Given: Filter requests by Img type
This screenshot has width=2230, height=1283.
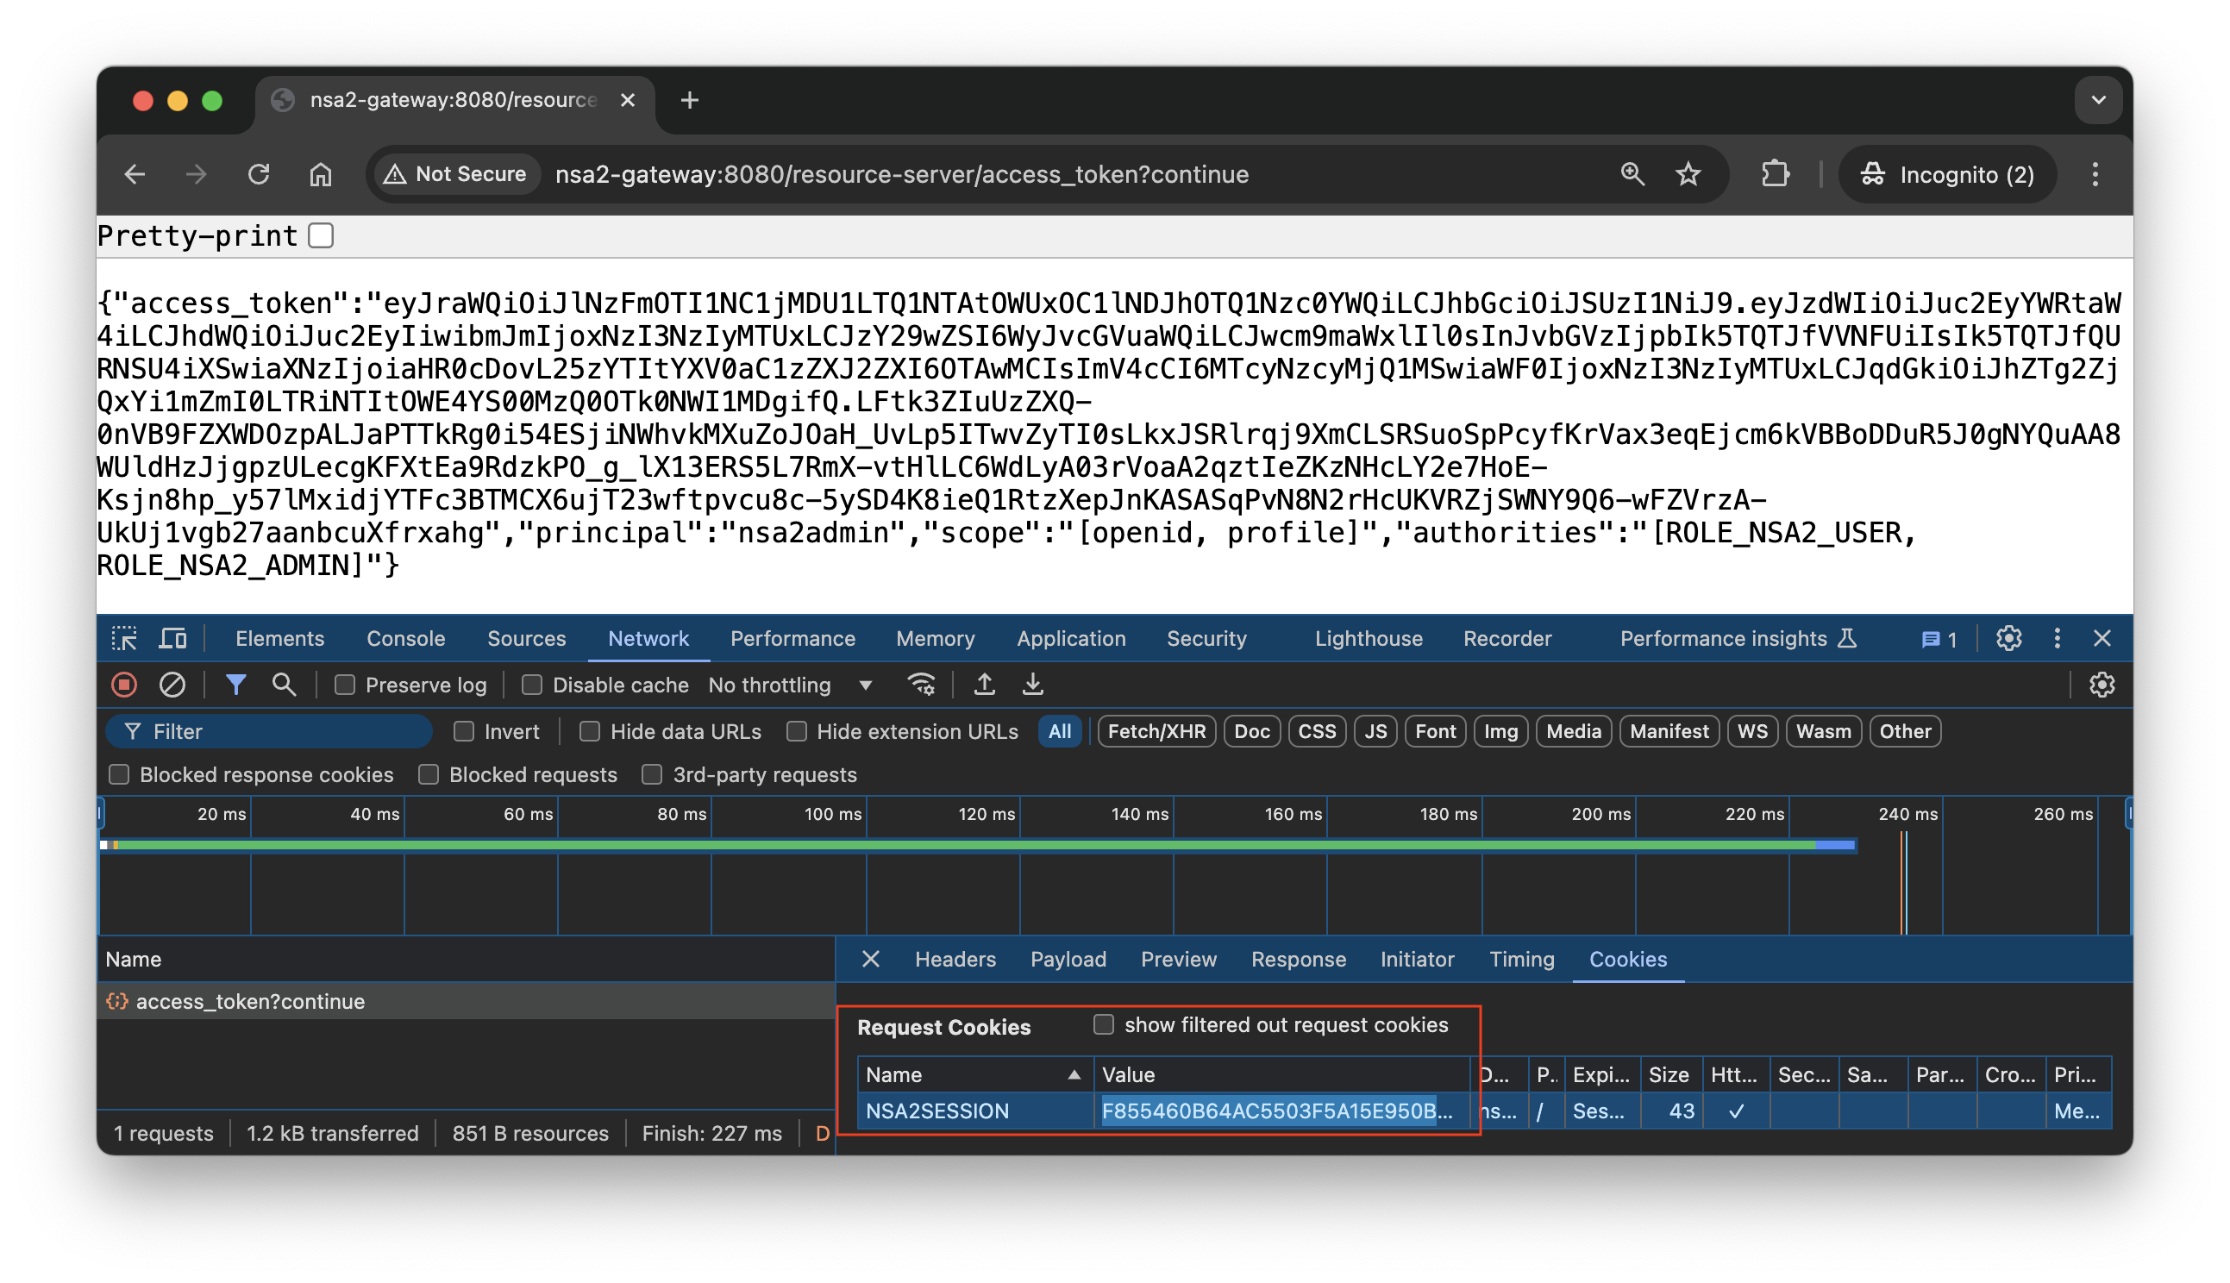Looking at the screenshot, I should [x=1500, y=732].
